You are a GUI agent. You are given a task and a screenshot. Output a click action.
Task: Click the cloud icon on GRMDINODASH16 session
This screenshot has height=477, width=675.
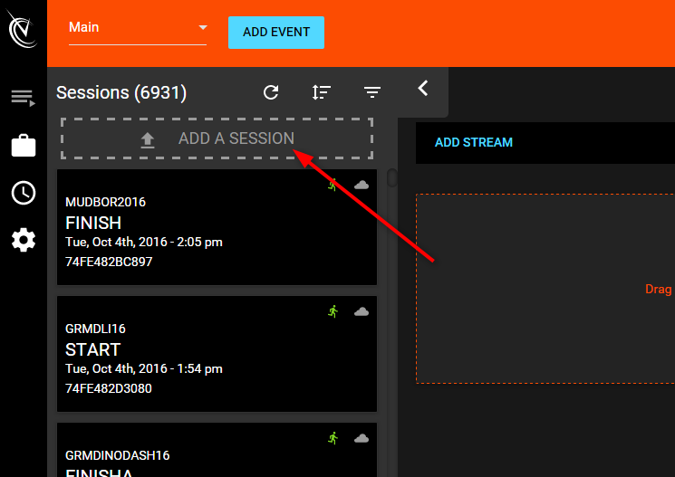tap(362, 438)
